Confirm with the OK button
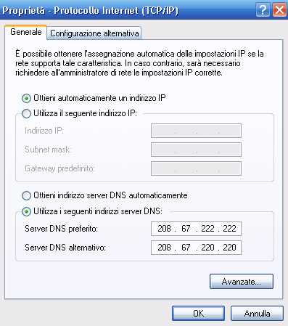 point(199,314)
